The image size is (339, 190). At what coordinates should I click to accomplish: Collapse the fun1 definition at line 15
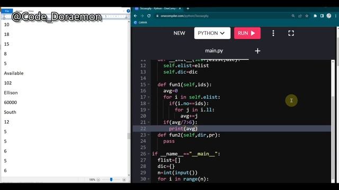click(x=149, y=84)
